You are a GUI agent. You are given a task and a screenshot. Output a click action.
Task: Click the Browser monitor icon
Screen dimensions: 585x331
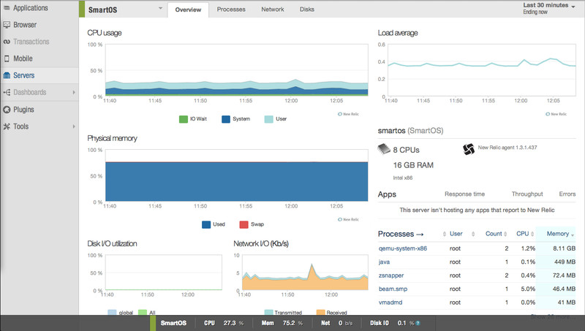point(7,25)
